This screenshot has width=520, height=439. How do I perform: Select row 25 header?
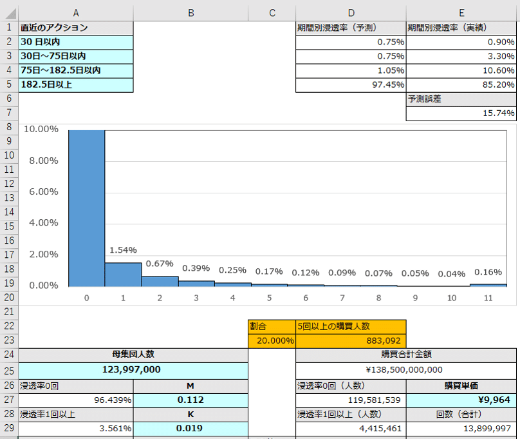point(9,371)
